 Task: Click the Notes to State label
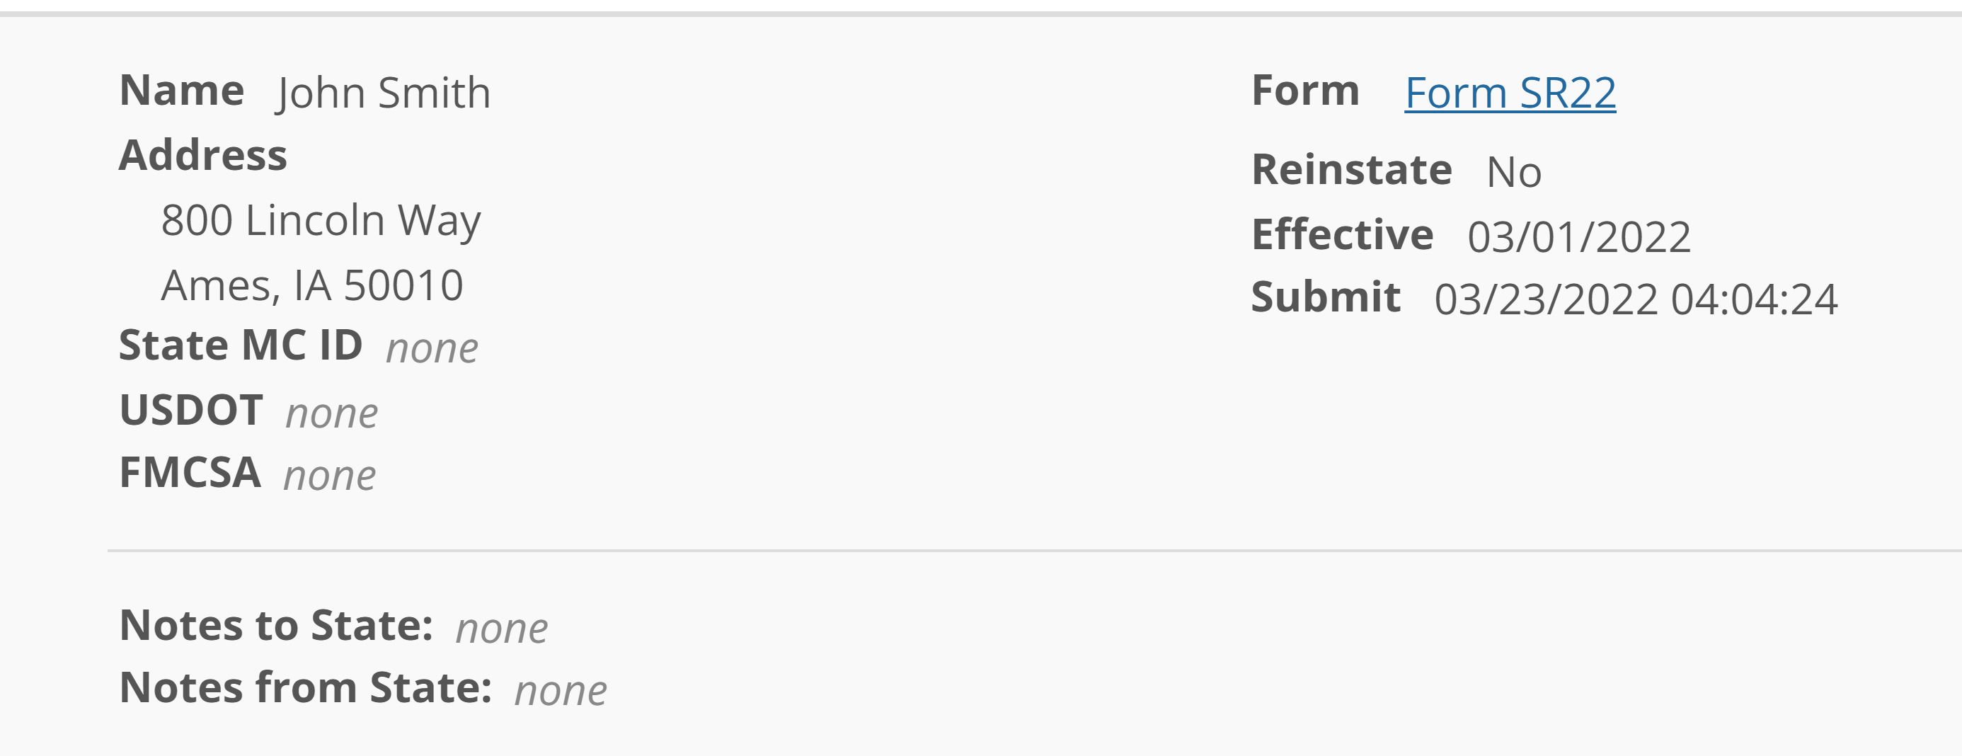(x=276, y=626)
